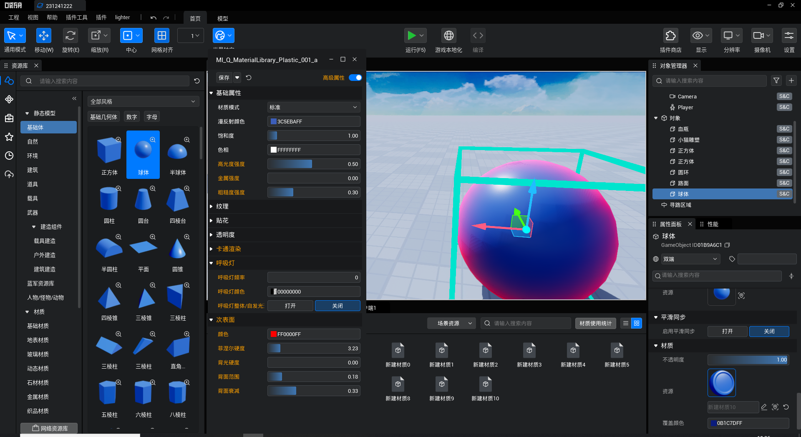The width and height of the screenshot is (801, 437).
Task: Click the 中心 pivot icon
Action: click(x=128, y=36)
